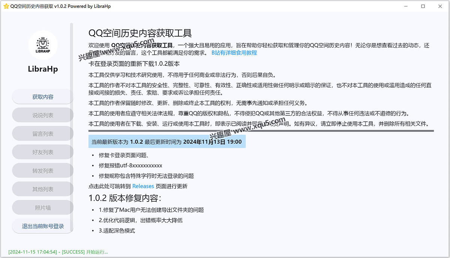Maximize the application window
450x258 pixels.
tap(423, 6)
